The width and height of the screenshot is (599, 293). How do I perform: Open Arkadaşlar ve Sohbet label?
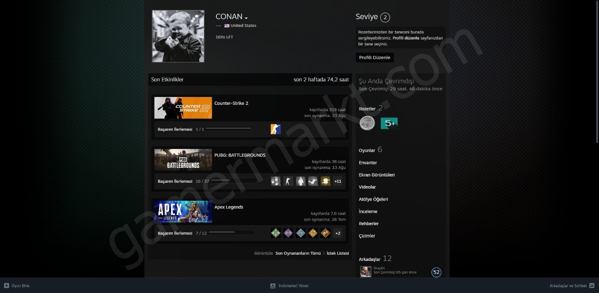(568, 286)
